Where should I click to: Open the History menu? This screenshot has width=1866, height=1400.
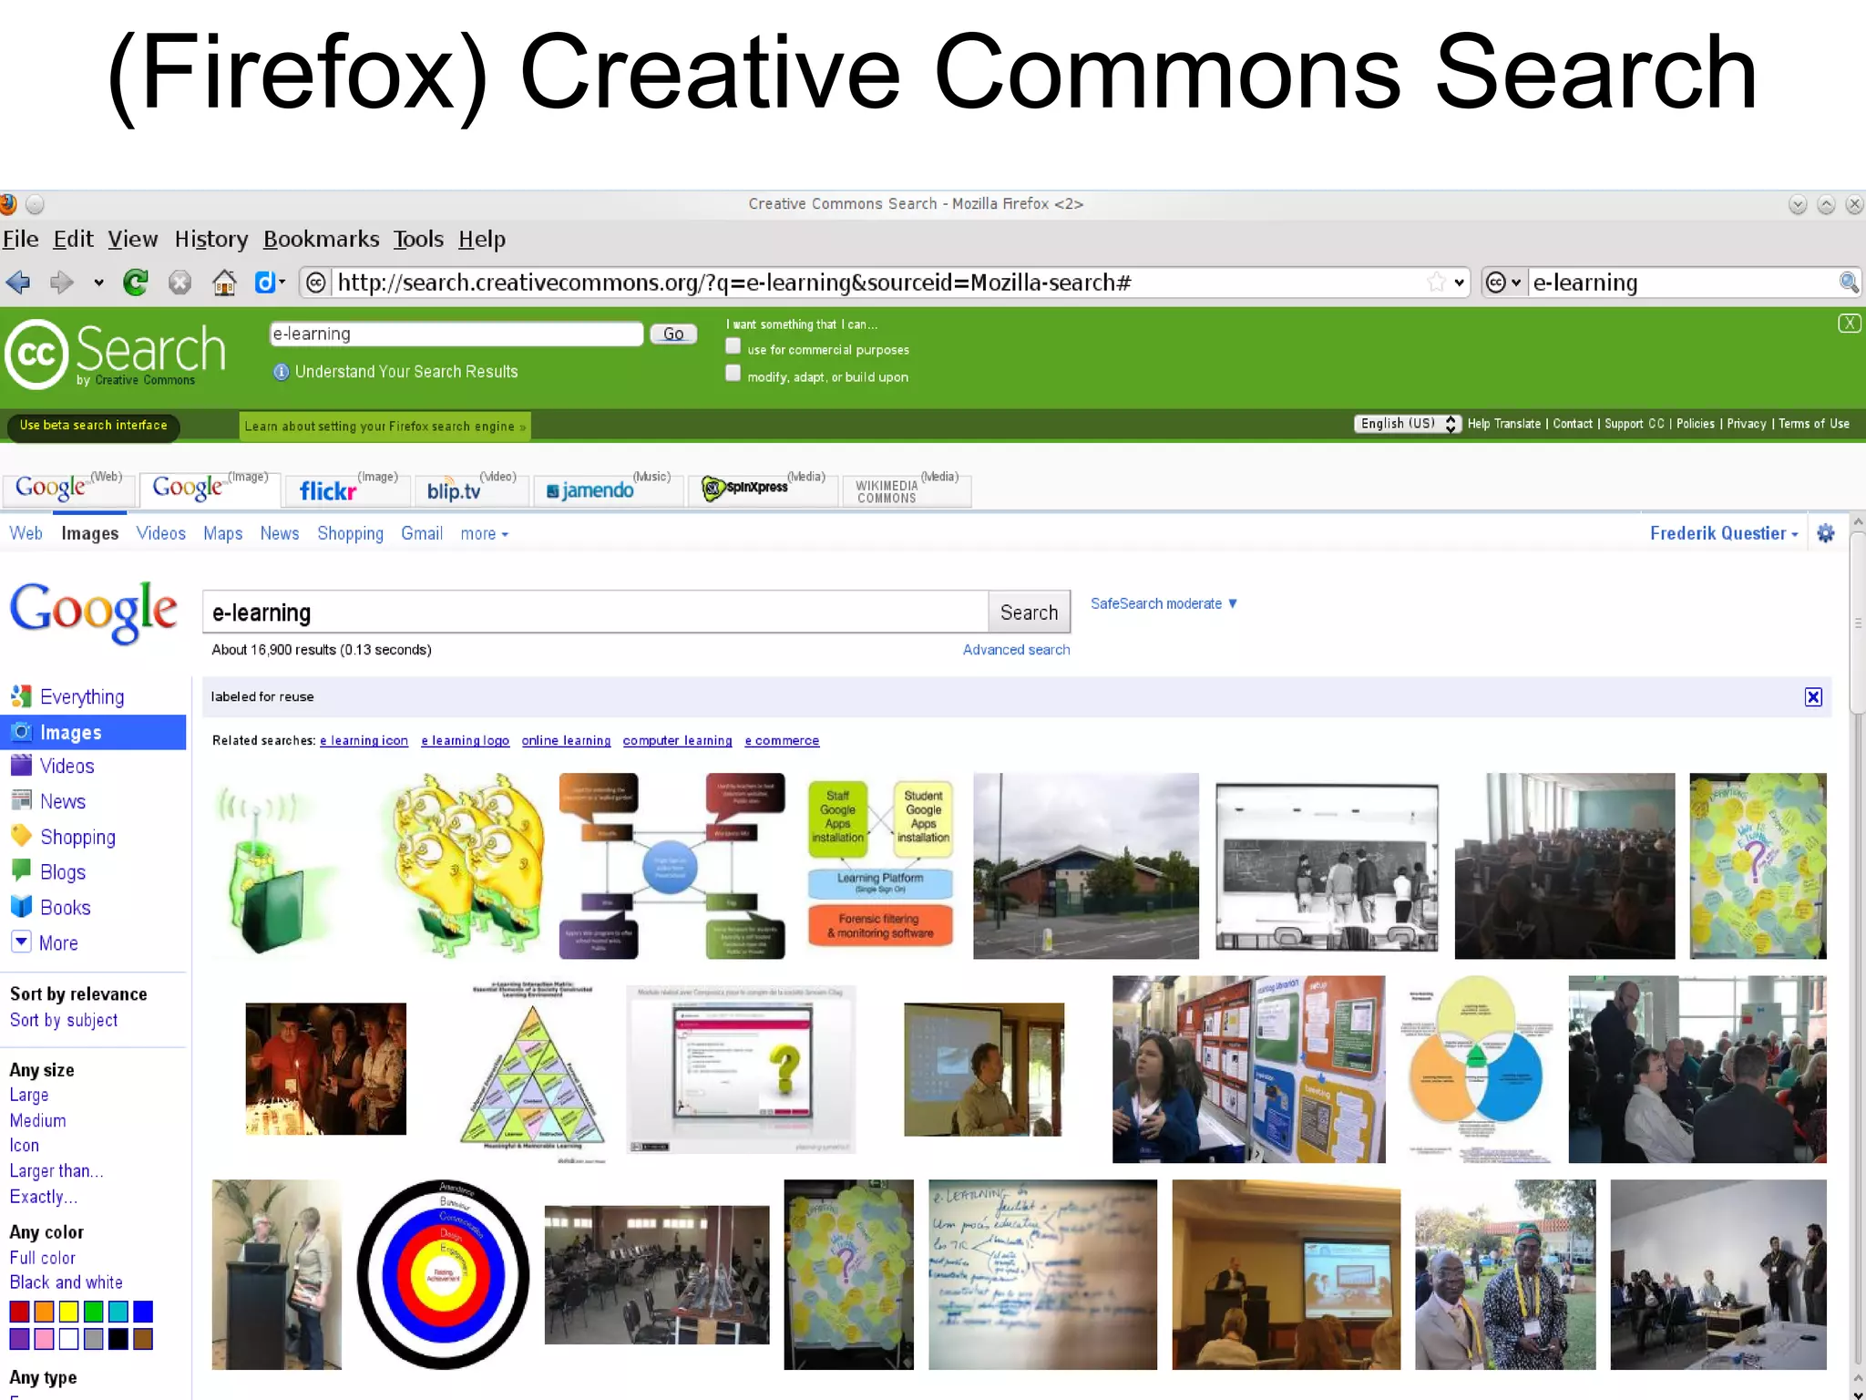pyautogui.click(x=211, y=239)
